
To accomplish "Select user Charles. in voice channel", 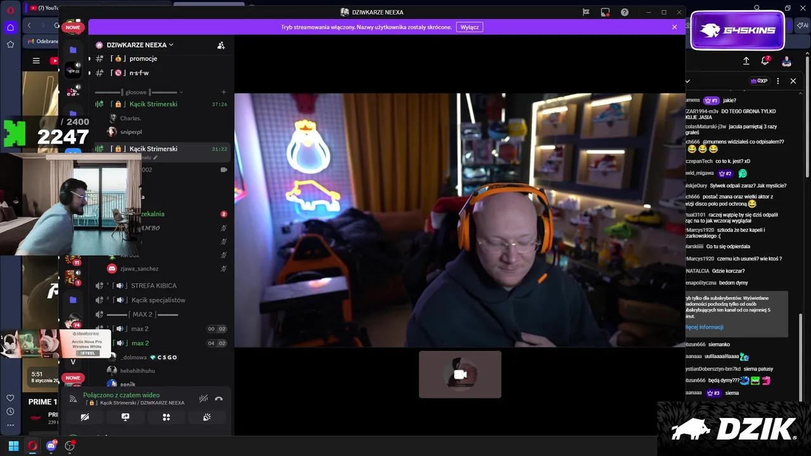I will point(131,118).
